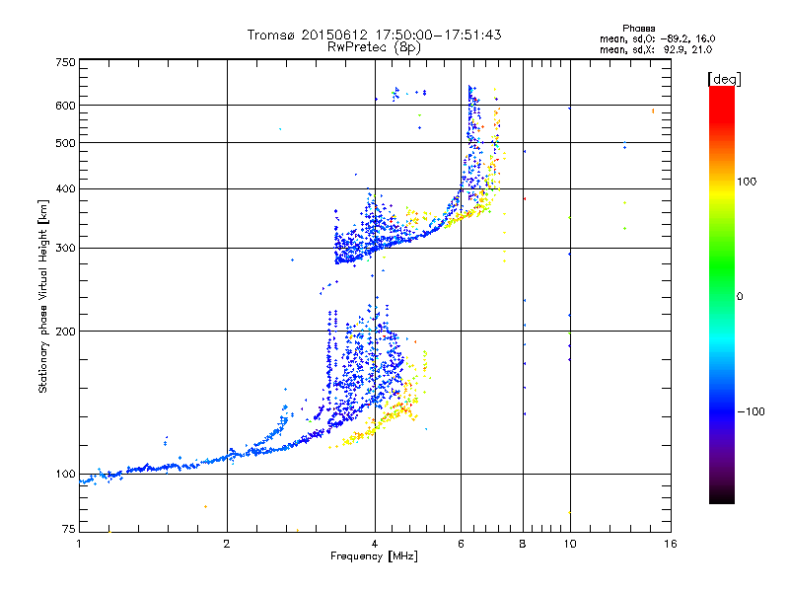Click the y-axis tick label '75'
This screenshot has height=592, width=789.
point(69,529)
